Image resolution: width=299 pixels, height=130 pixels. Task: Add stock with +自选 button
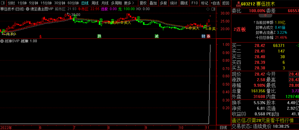pyautogui.click(x=215, y=3)
